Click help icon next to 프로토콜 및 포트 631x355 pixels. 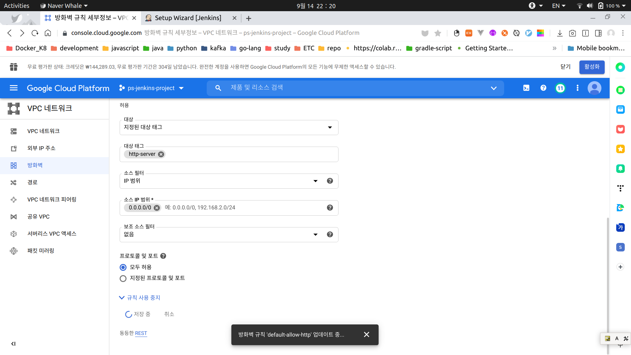[x=163, y=256]
